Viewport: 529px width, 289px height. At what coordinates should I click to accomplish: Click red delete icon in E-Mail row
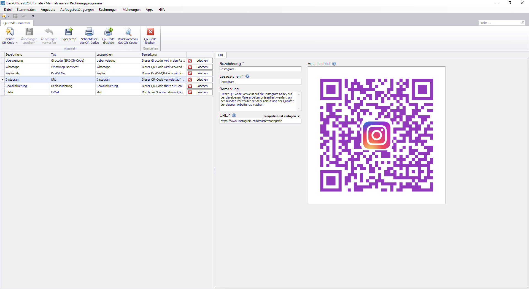[x=190, y=92]
